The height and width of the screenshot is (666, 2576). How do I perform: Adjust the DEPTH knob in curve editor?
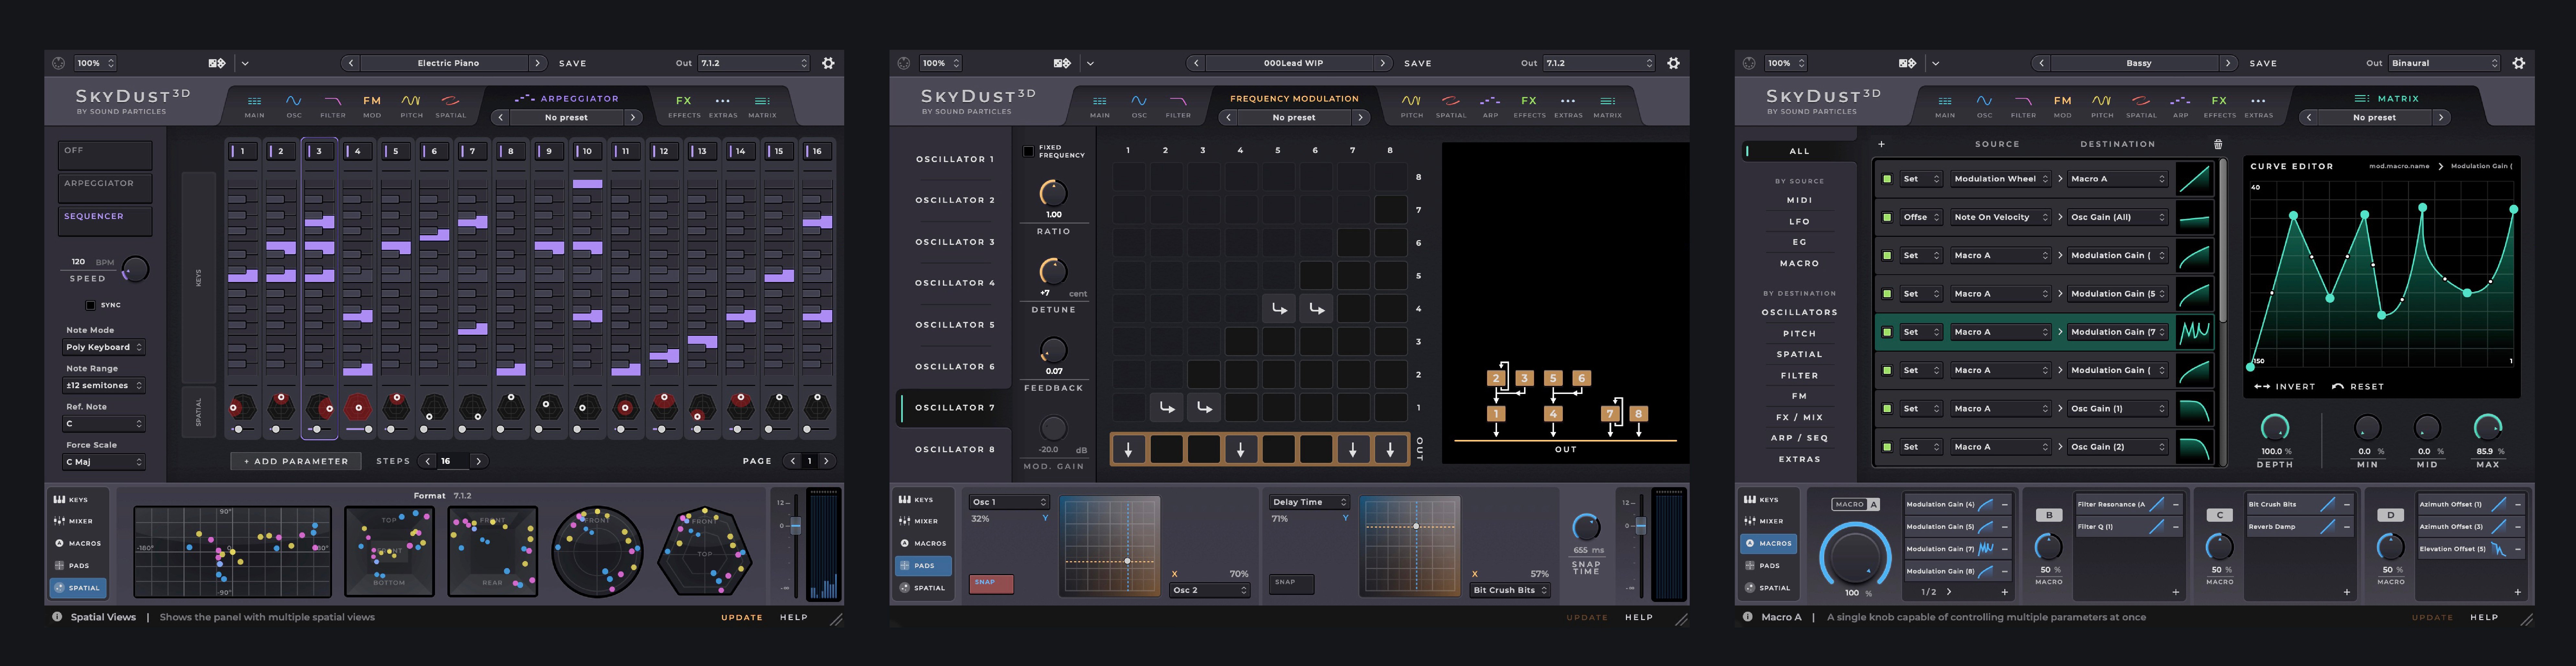coord(2275,428)
